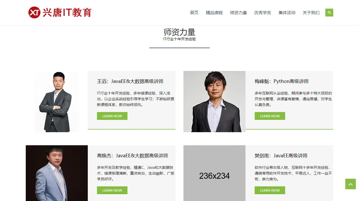Click the green search icon in header
359x201 pixels.
click(329, 13)
